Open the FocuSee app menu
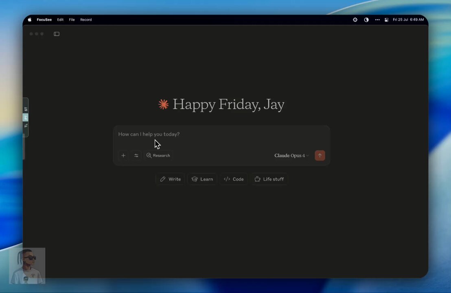Viewport: 451px width, 293px height. click(x=44, y=20)
